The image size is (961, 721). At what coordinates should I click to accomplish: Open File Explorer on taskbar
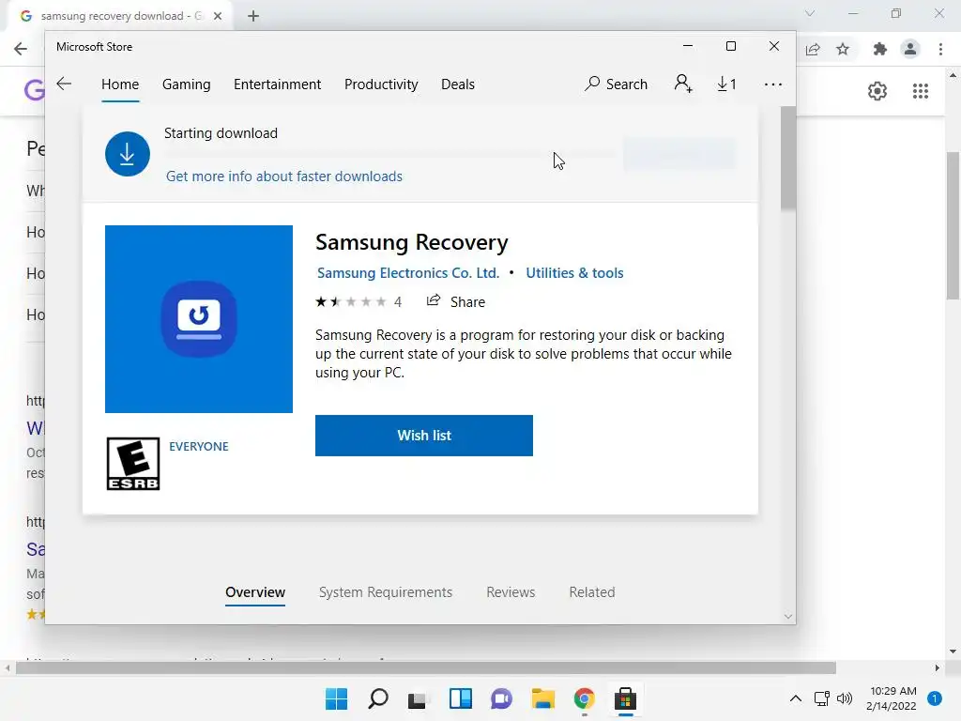tap(542, 698)
